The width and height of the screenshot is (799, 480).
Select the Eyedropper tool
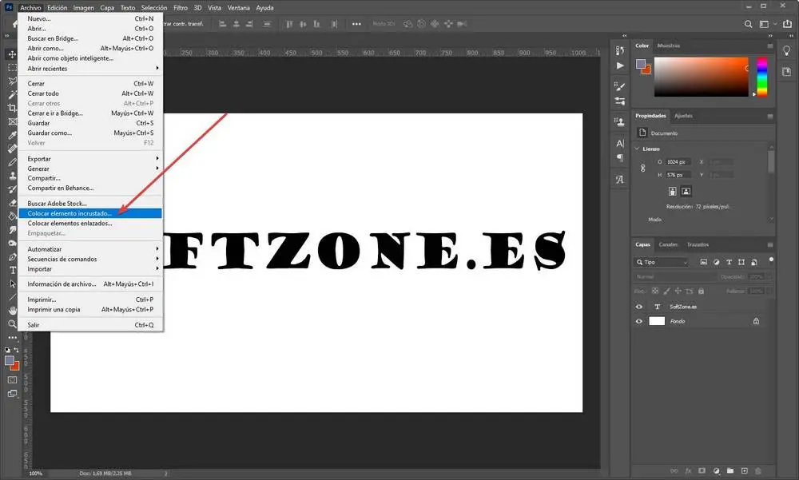[x=12, y=135]
